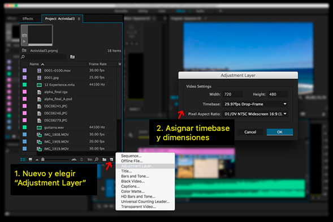This screenshot has height=222, width=333.
Task: Sort by the Name column header
Action: [34, 64]
